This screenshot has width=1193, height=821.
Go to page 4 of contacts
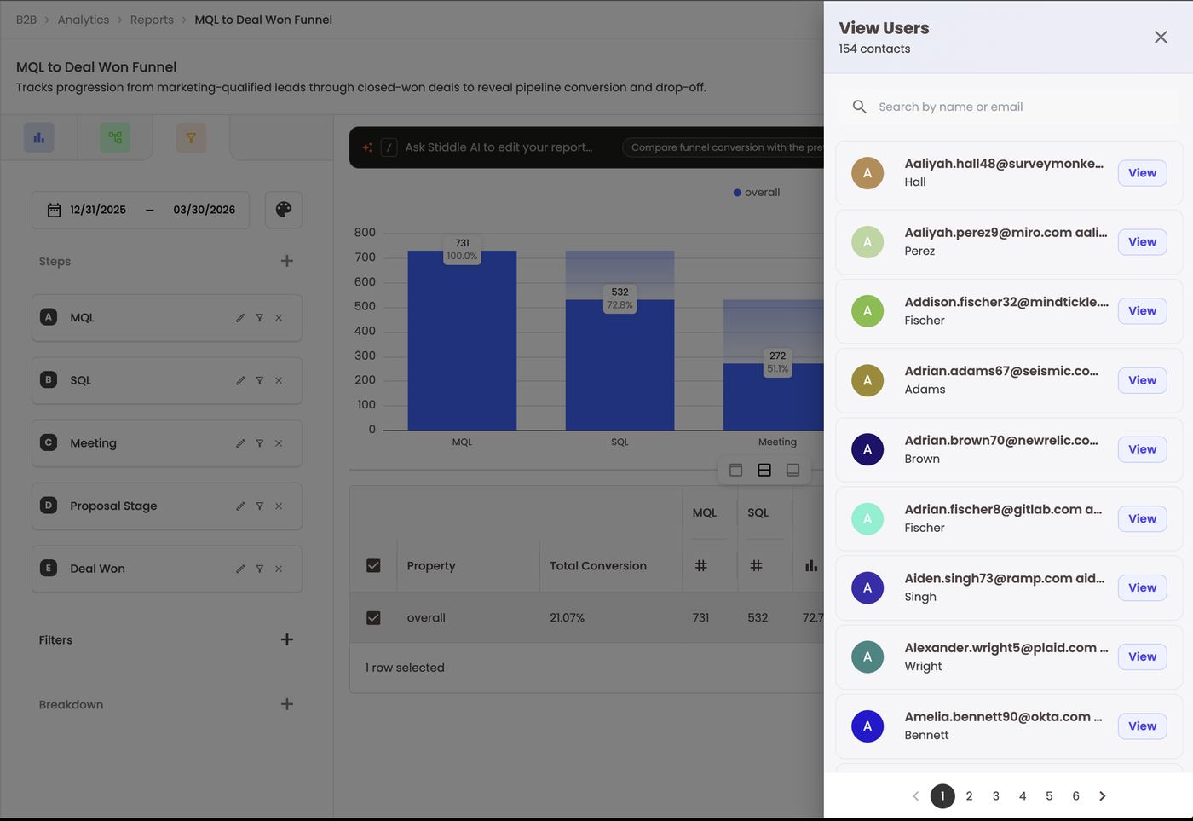[1023, 796]
